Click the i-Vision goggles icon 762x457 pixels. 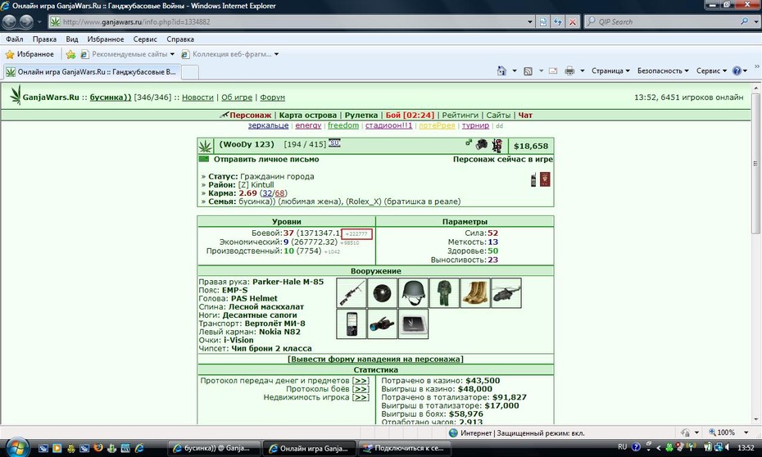tap(383, 324)
